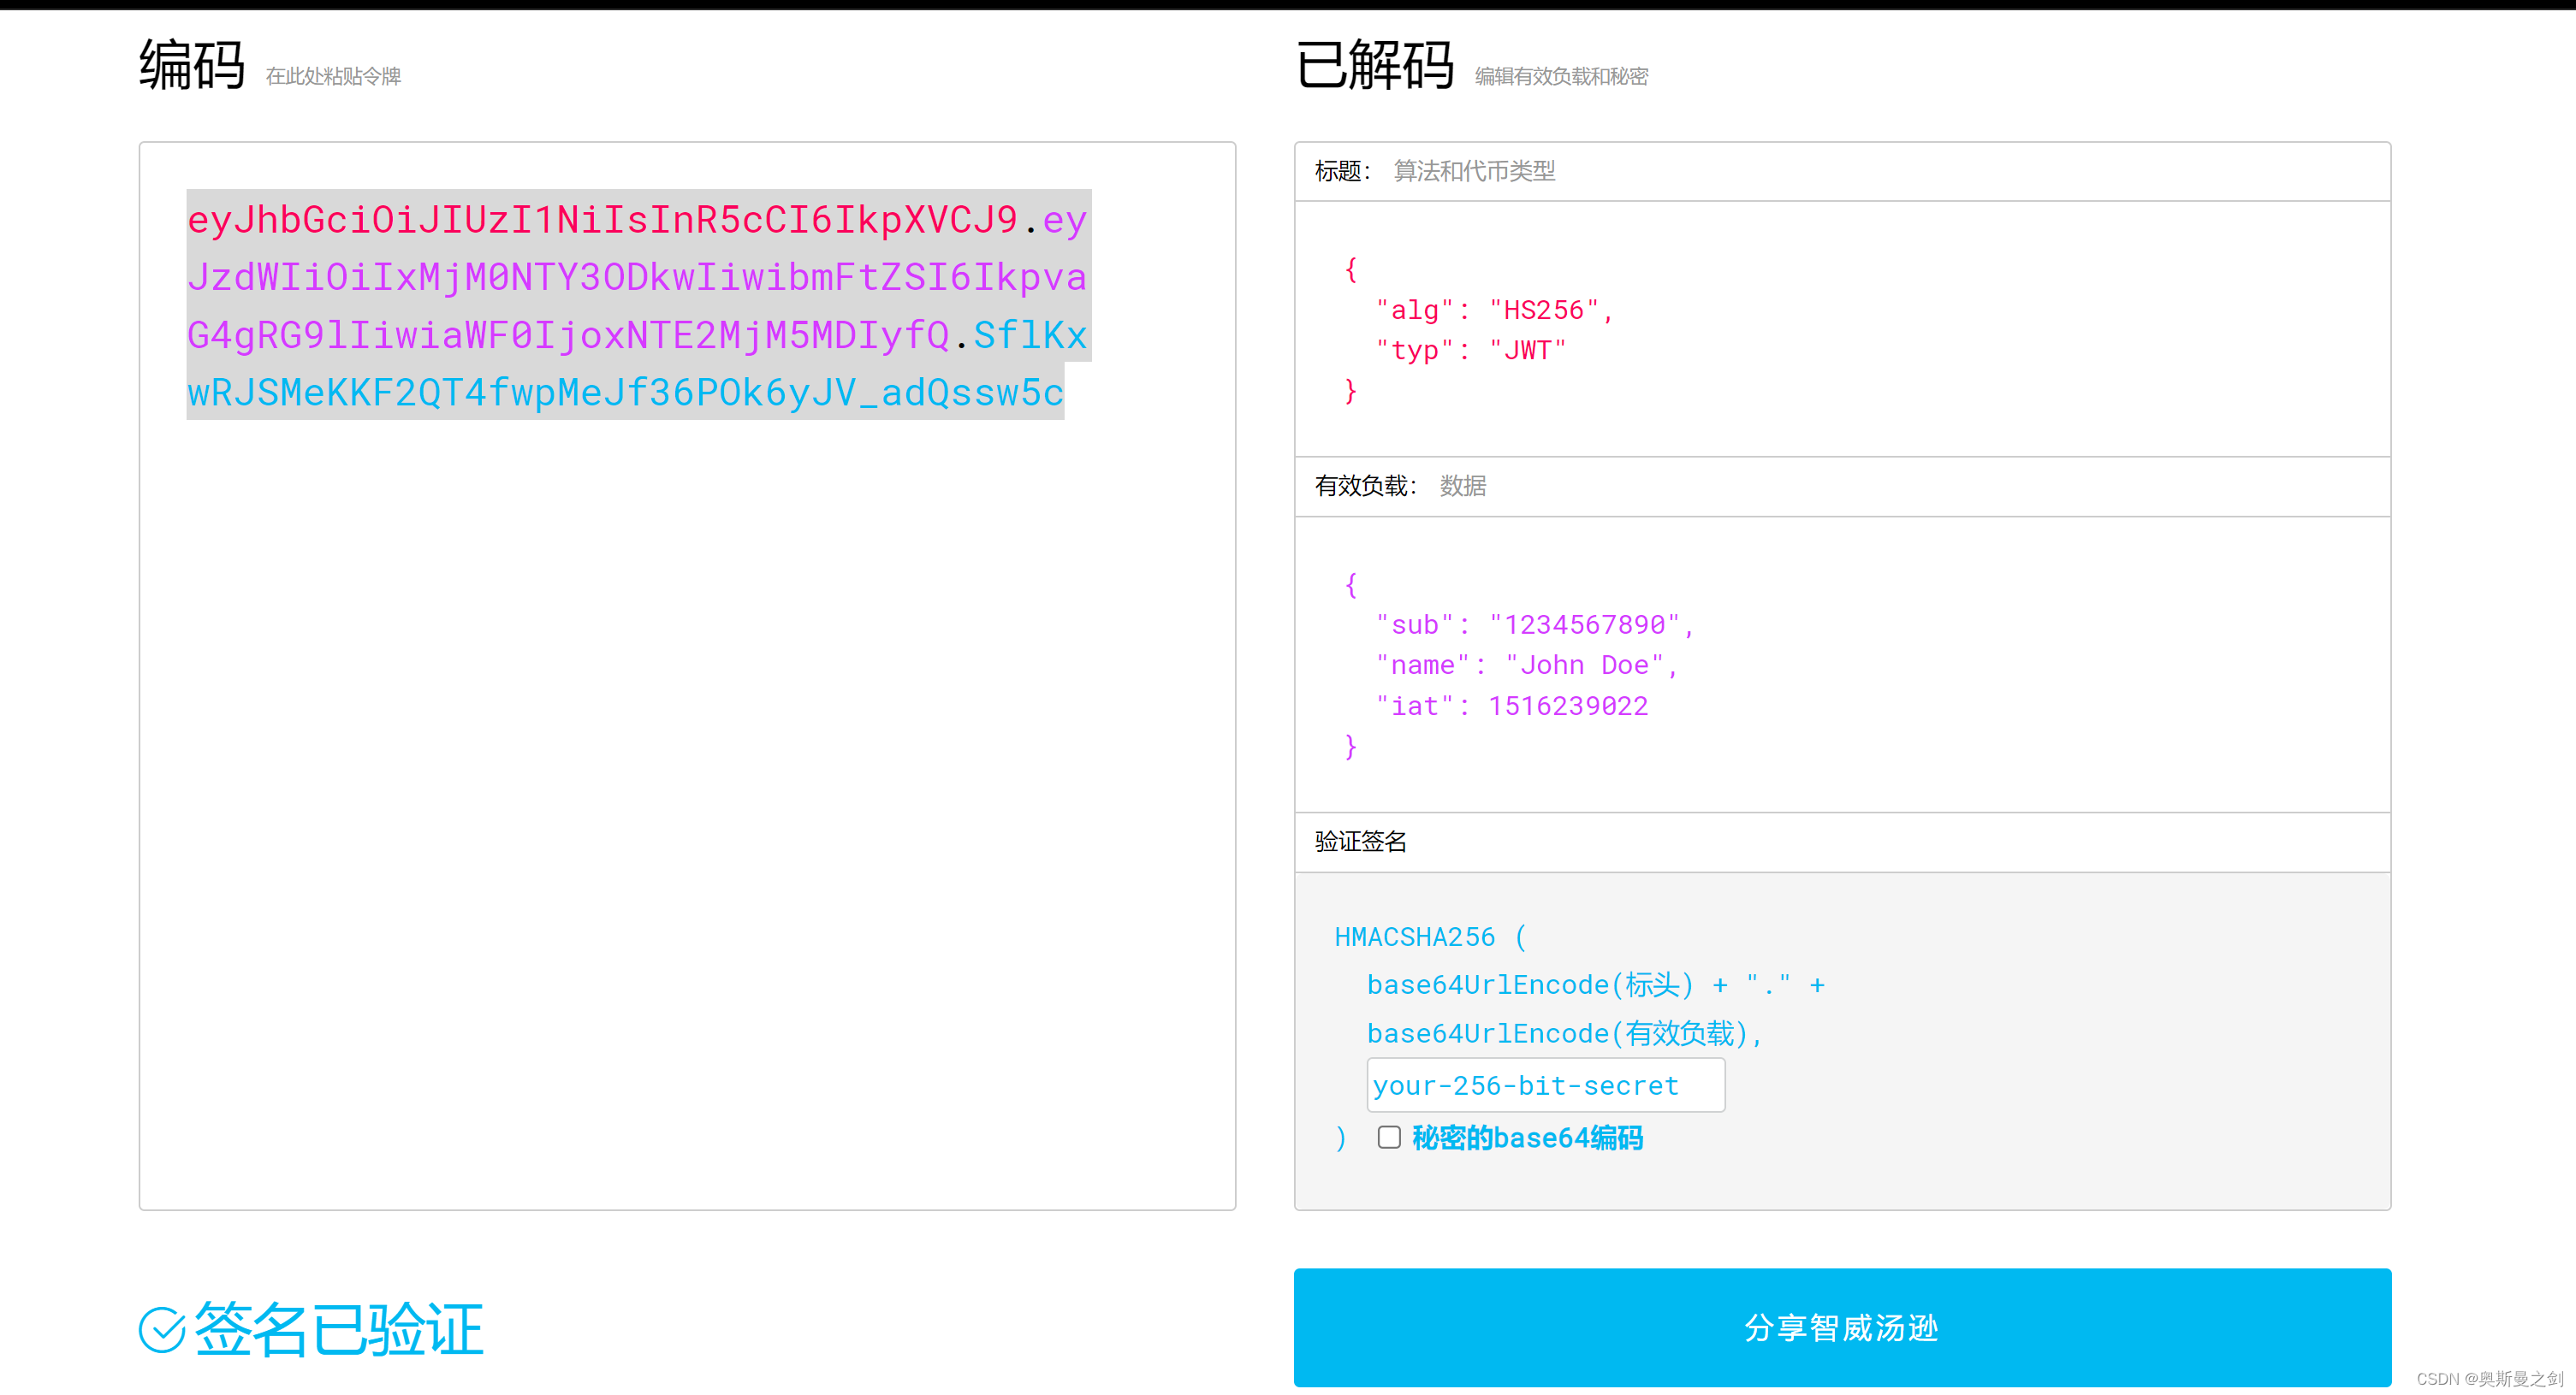Click the red header segment of token
The width and height of the screenshot is (2576, 1395).
click(602, 220)
